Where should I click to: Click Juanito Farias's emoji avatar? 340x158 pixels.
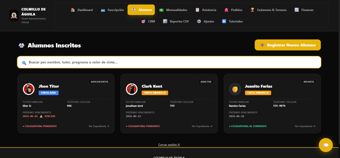tap(235, 89)
